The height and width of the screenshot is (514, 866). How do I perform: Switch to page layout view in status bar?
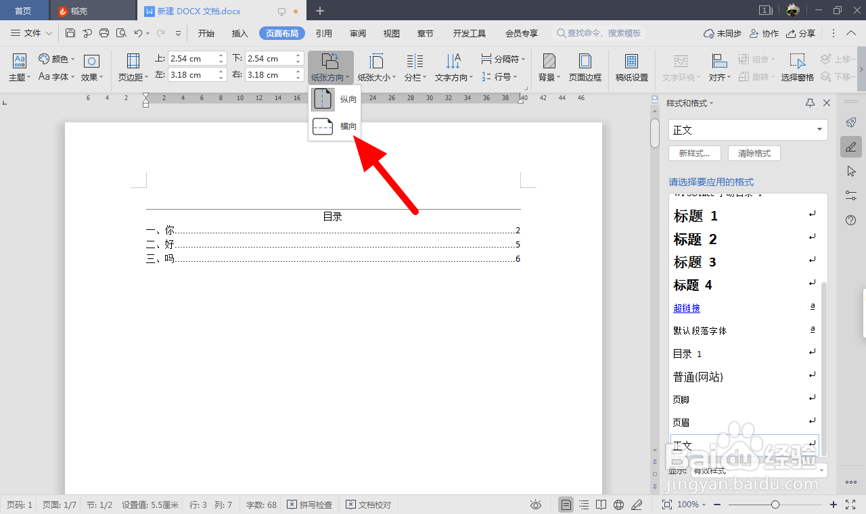coord(566,505)
